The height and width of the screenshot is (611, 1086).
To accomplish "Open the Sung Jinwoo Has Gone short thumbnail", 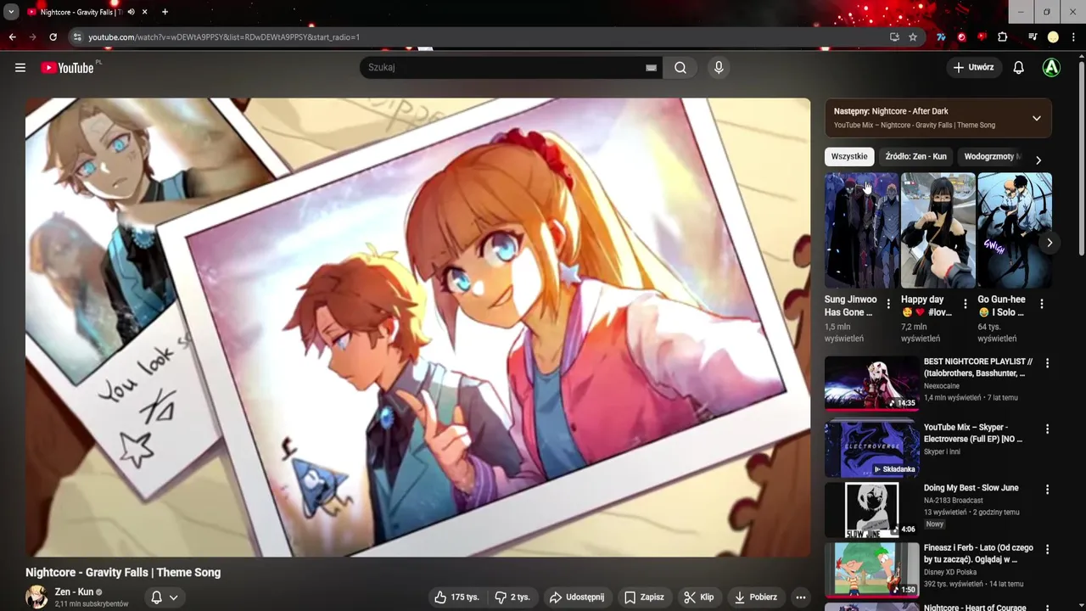I will pyautogui.click(x=861, y=231).
